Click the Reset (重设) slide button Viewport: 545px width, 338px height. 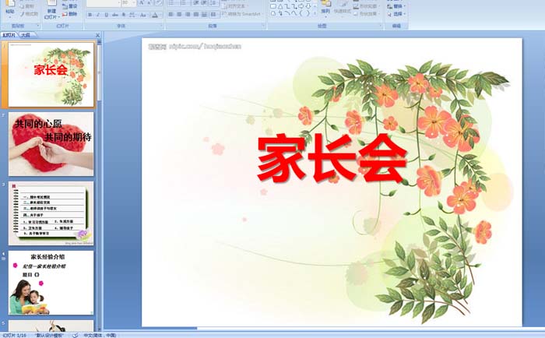click(70, 6)
